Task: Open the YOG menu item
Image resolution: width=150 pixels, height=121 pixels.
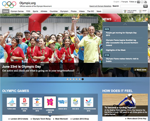Action: (28, 11)
